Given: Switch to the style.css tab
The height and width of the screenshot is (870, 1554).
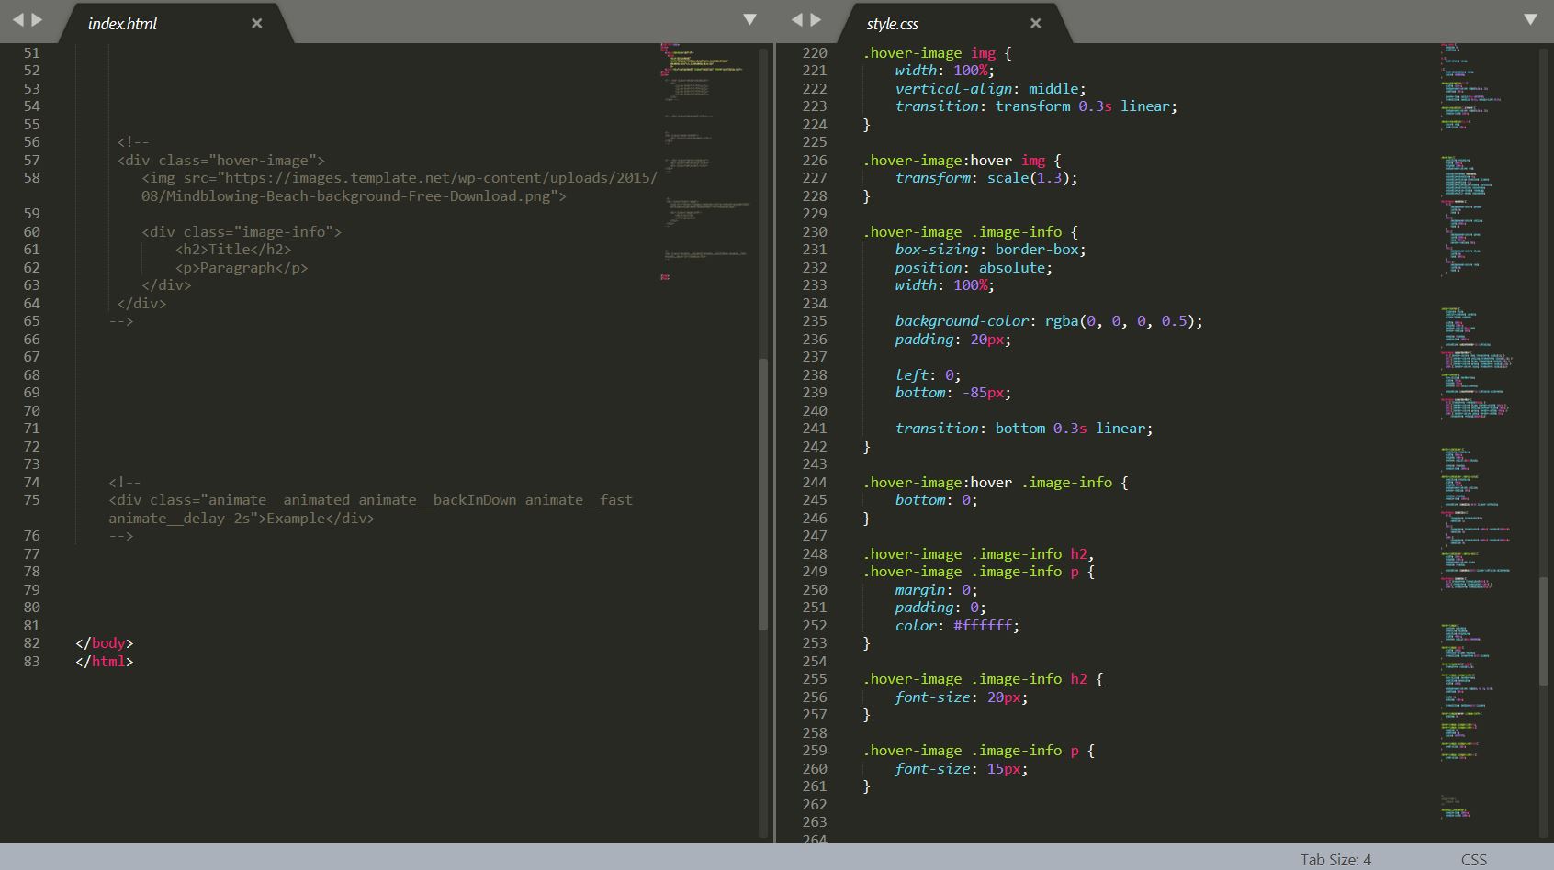Looking at the screenshot, I should point(892,24).
